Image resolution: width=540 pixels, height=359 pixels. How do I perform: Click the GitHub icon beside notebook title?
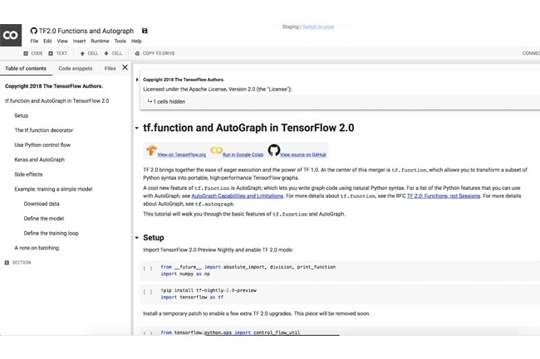(33, 31)
